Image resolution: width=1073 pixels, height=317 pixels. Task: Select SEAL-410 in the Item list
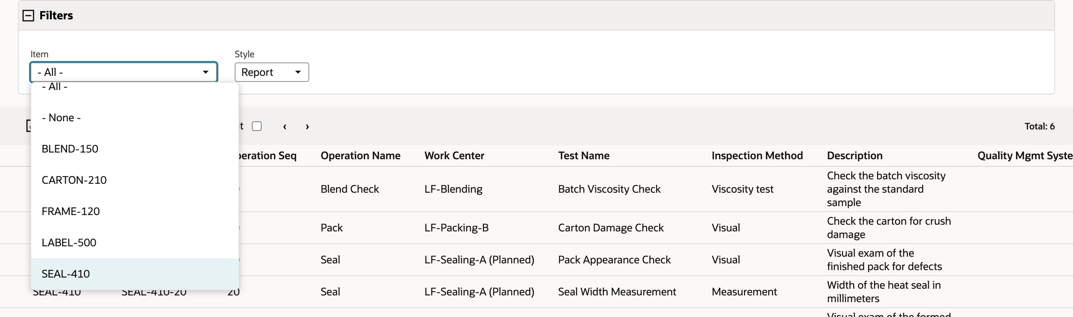tap(135, 274)
